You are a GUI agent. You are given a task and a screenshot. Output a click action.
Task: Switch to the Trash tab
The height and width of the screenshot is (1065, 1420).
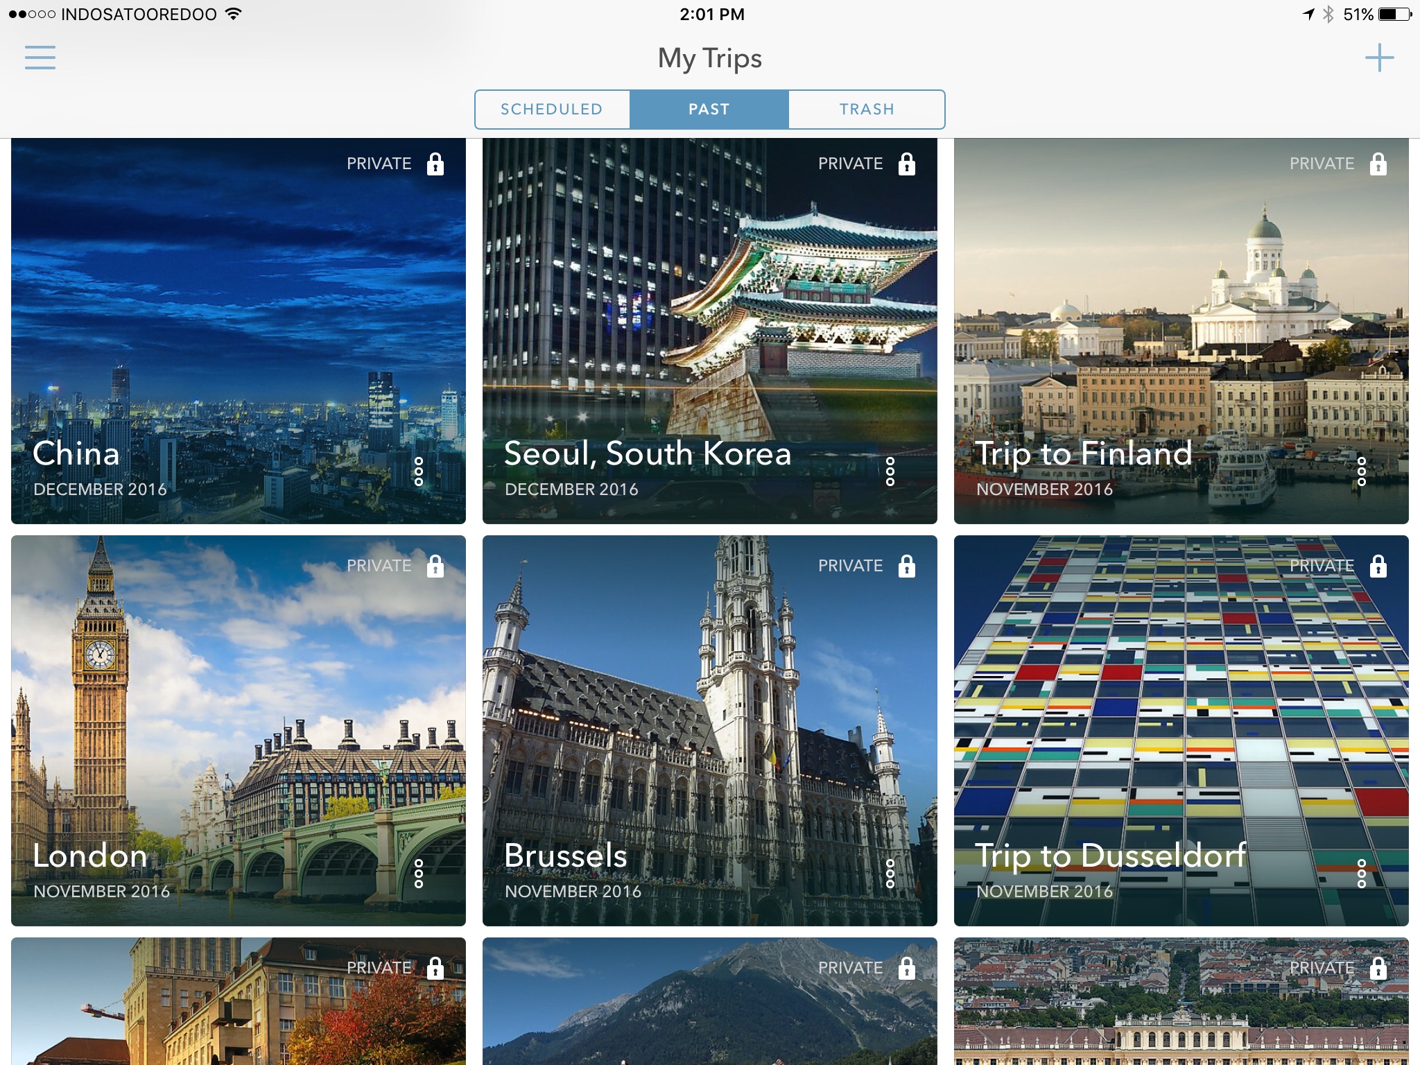[x=867, y=110]
